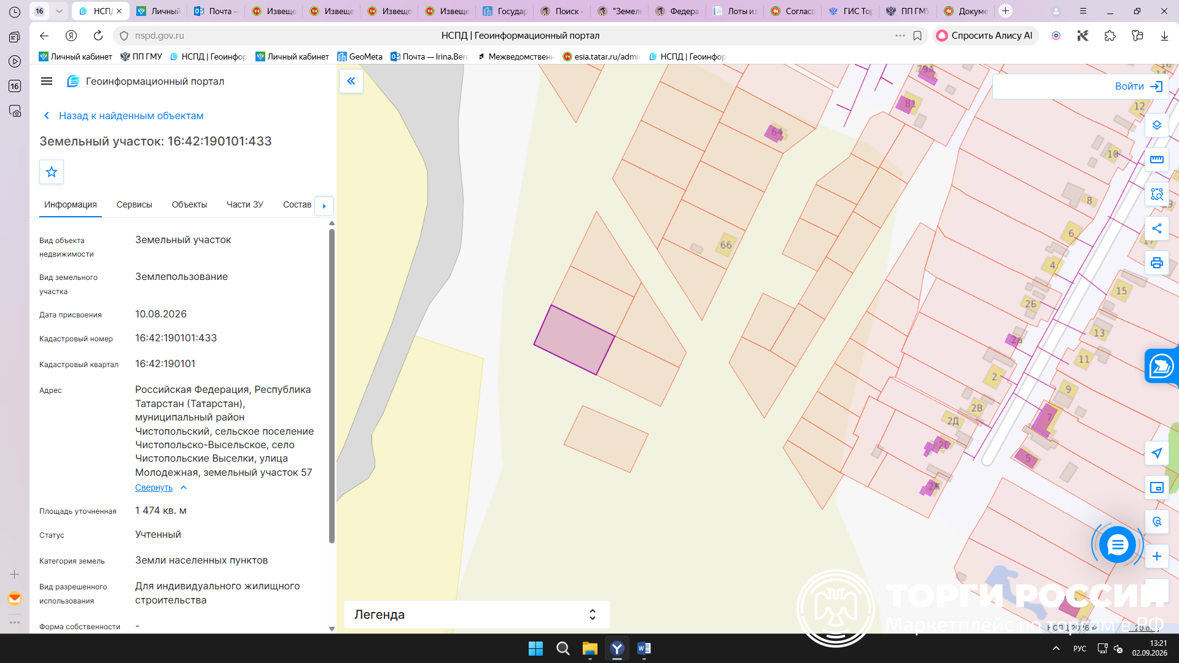Reload the browser page
The image size is (1179, 663).
(98, 36)
